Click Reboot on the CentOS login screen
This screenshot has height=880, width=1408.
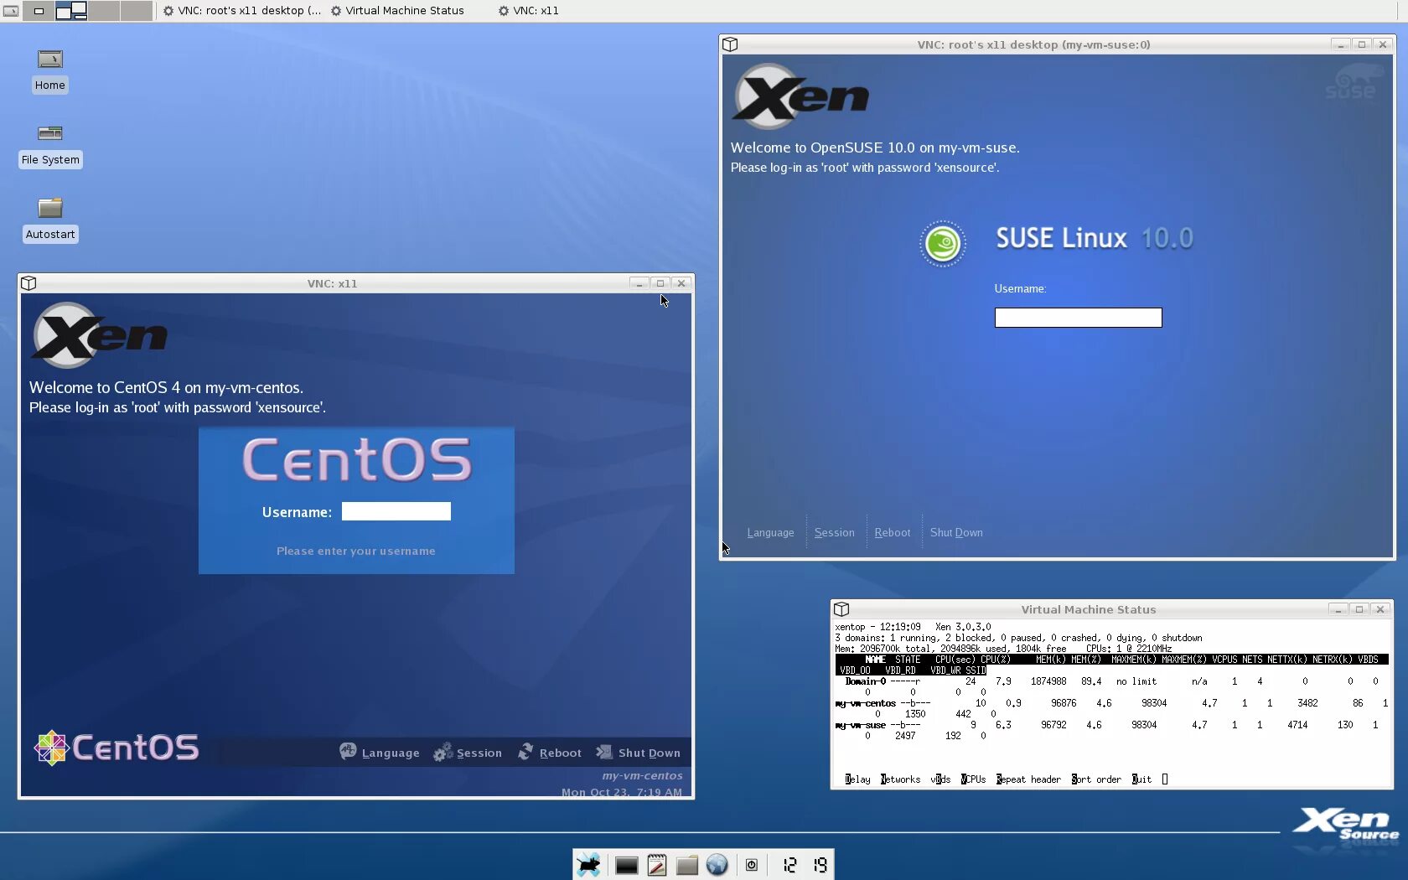pos(561,753)
